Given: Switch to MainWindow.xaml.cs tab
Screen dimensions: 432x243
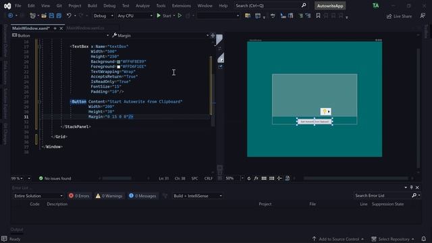Looking at the screenshot, I should [86, 28].
